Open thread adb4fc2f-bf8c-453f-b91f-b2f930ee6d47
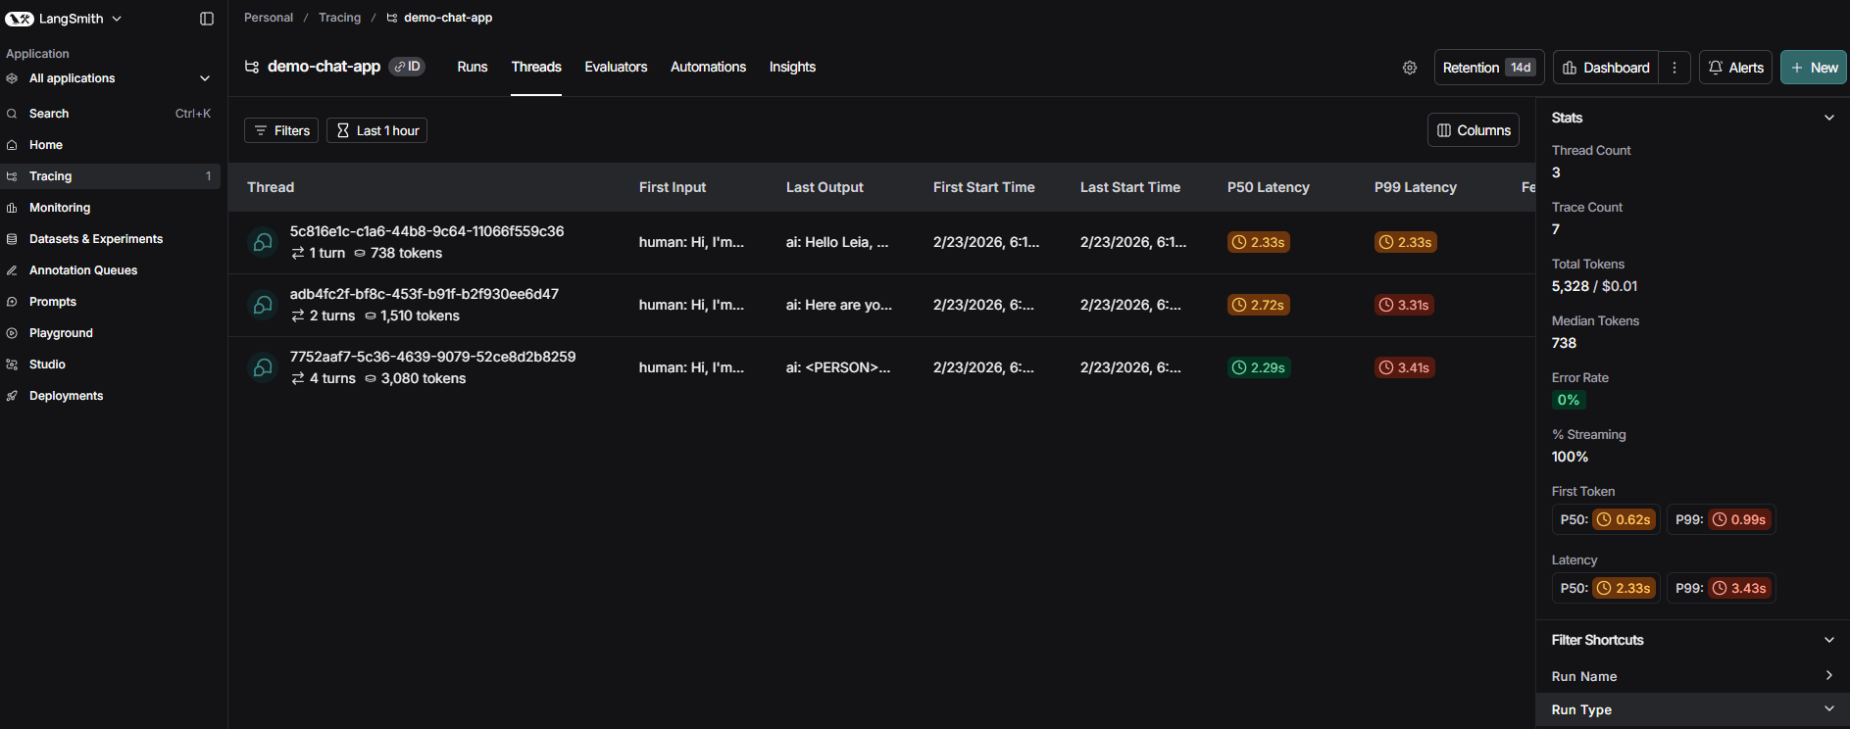 (x=425, y=294)
